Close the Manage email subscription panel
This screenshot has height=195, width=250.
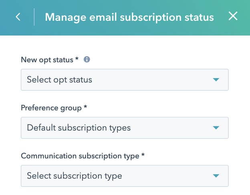coord(233,16)
